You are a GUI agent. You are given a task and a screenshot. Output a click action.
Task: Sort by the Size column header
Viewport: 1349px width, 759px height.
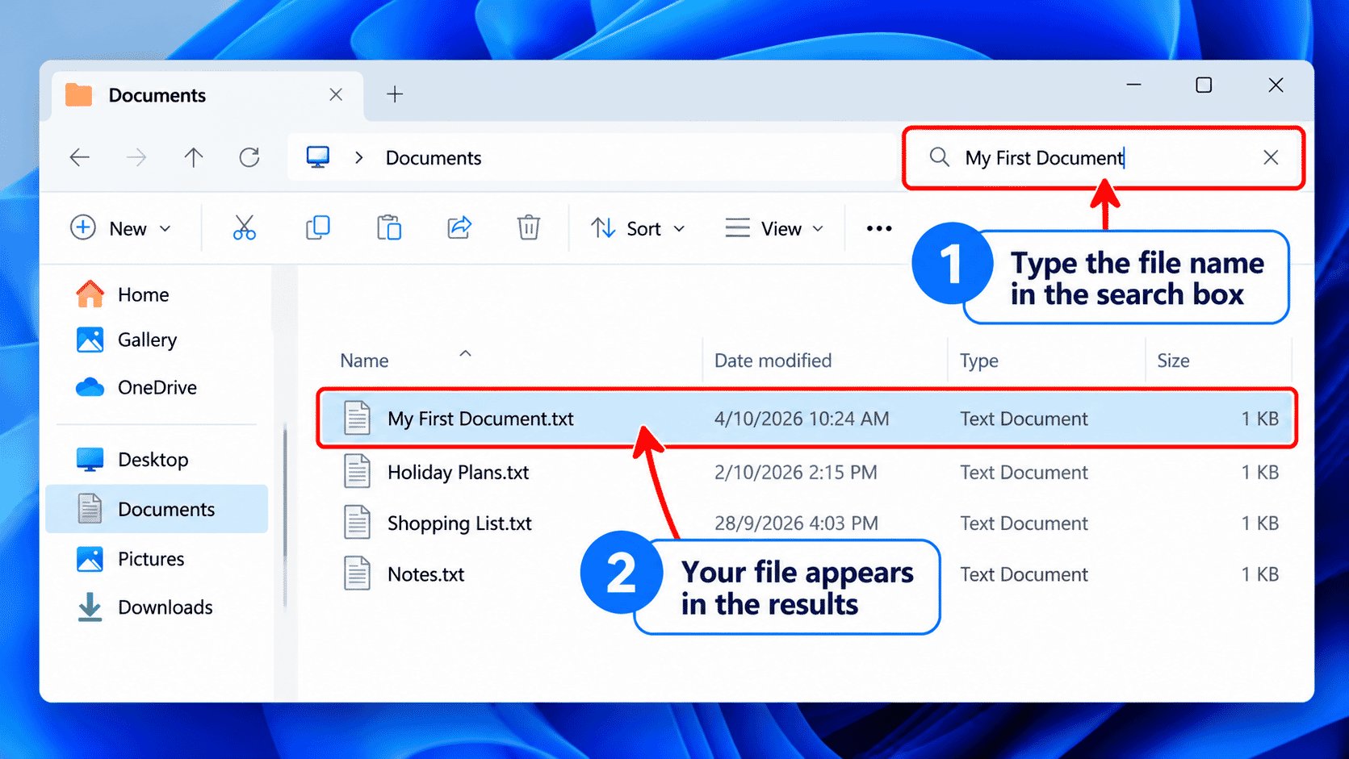pos(1173,361)
